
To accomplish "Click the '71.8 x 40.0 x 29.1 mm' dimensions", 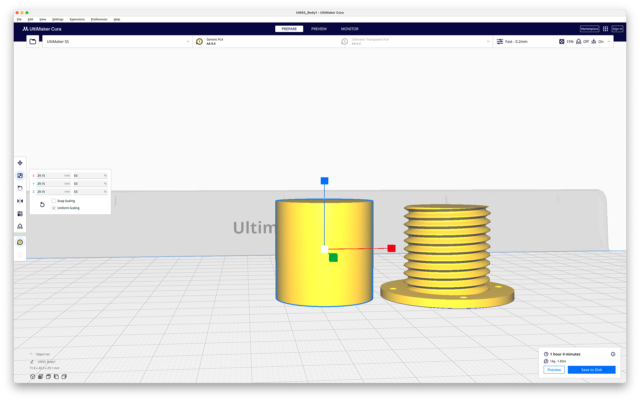I will [x=44, y=368].
